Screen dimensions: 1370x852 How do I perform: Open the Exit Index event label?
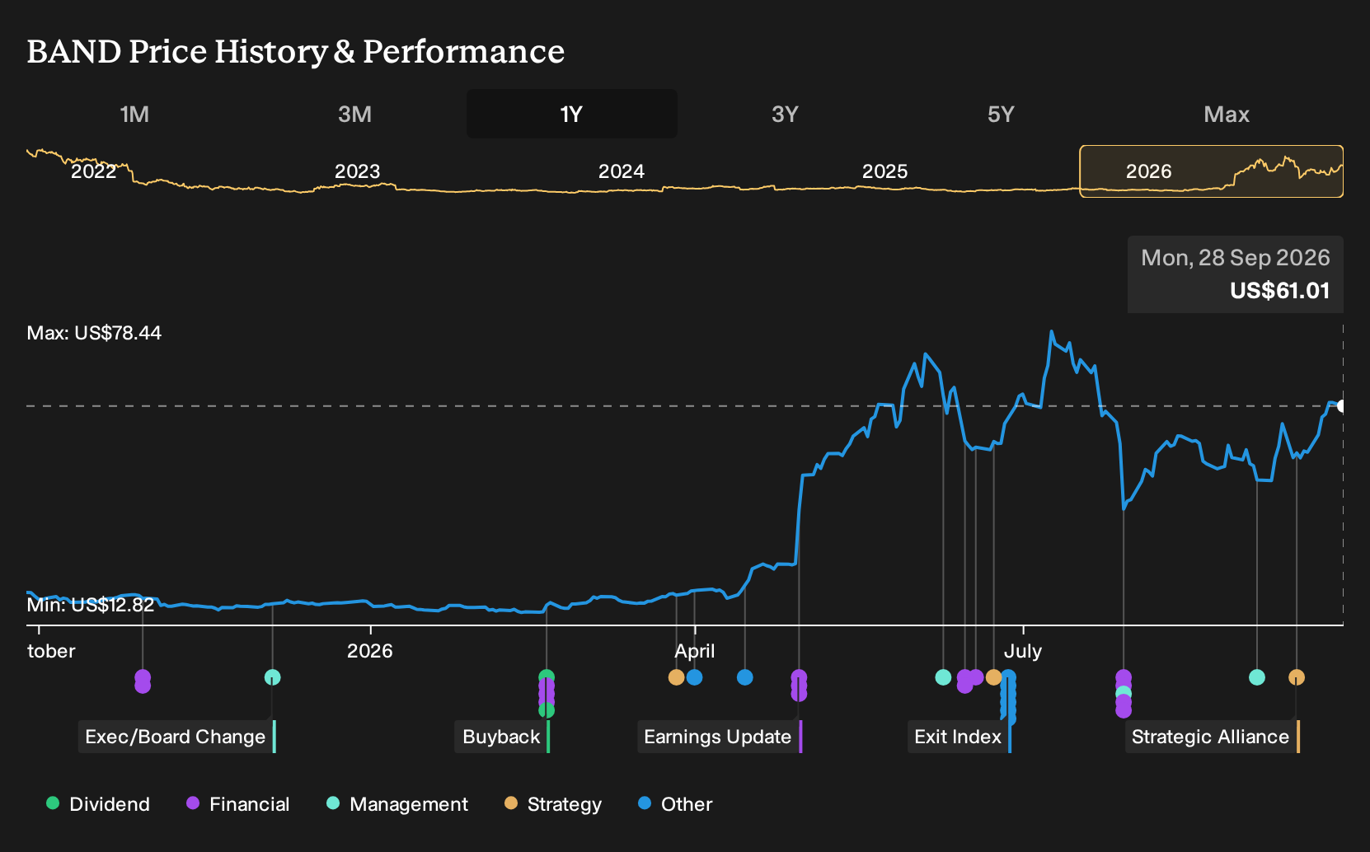point(959,737)
